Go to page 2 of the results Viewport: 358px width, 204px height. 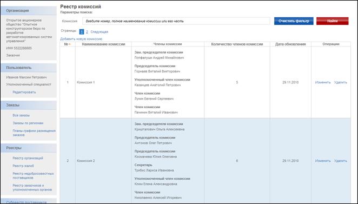point(87,32)
